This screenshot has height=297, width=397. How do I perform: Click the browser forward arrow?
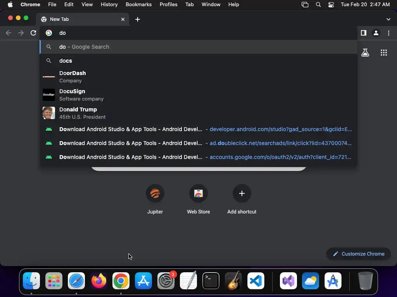[x=21, y=33]
